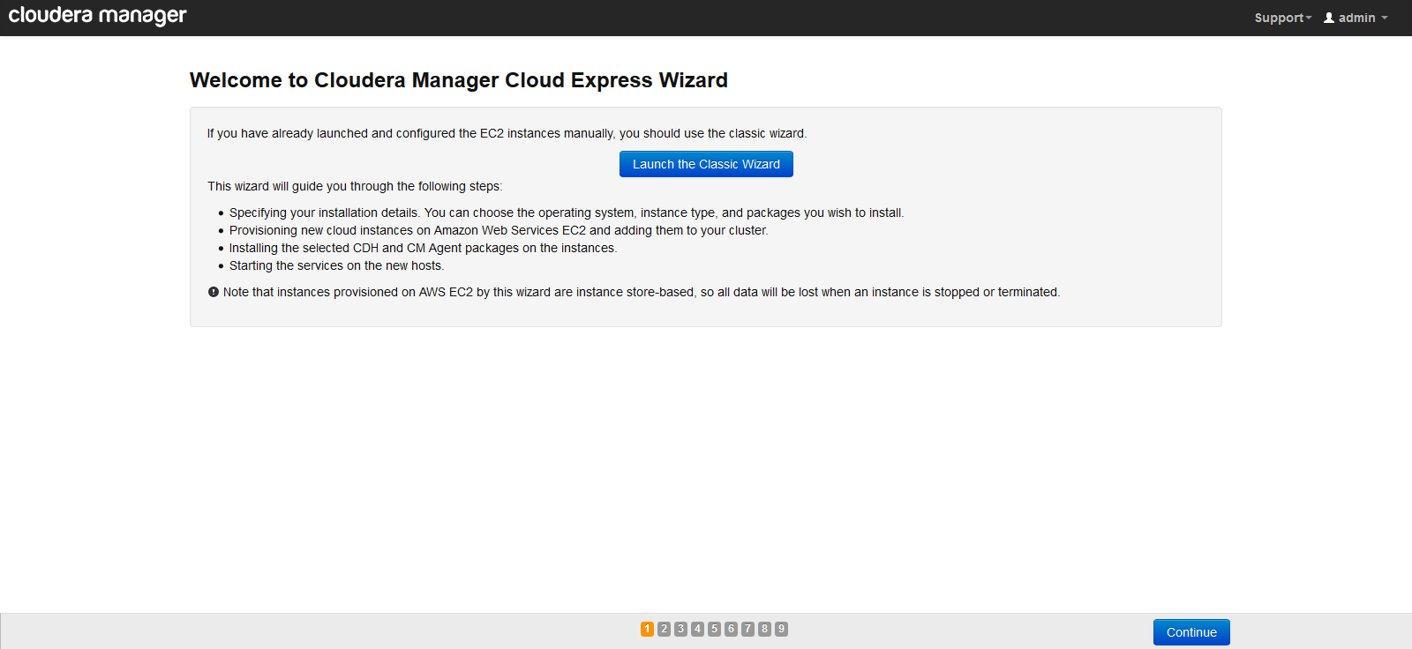Viewport: 1412px width, 649px height.
Task: Go to wizard step 6
Action: (x=731, y=629)
